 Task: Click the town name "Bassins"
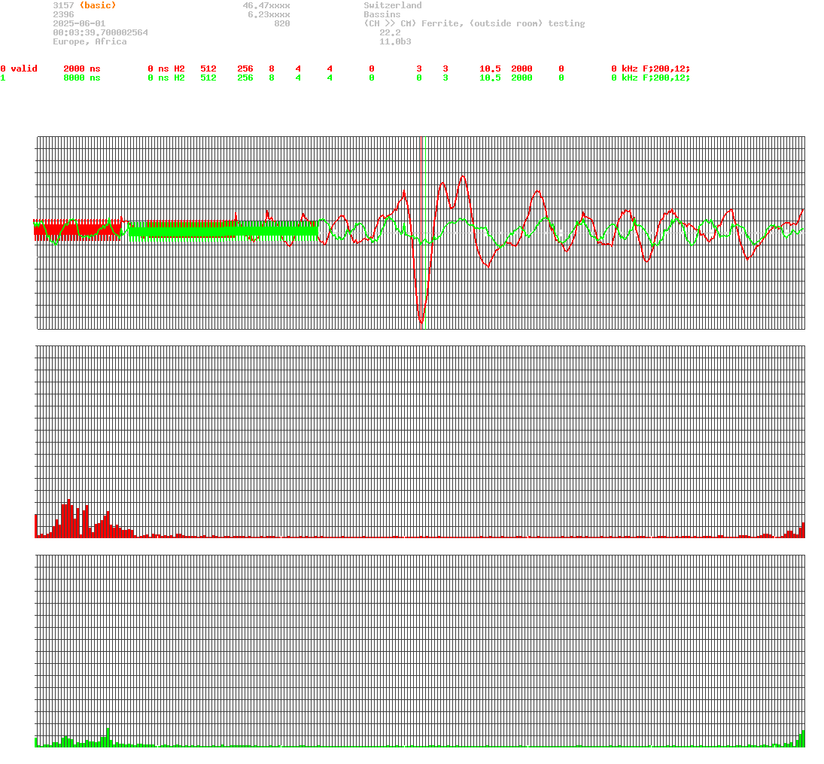pos(382,15)
